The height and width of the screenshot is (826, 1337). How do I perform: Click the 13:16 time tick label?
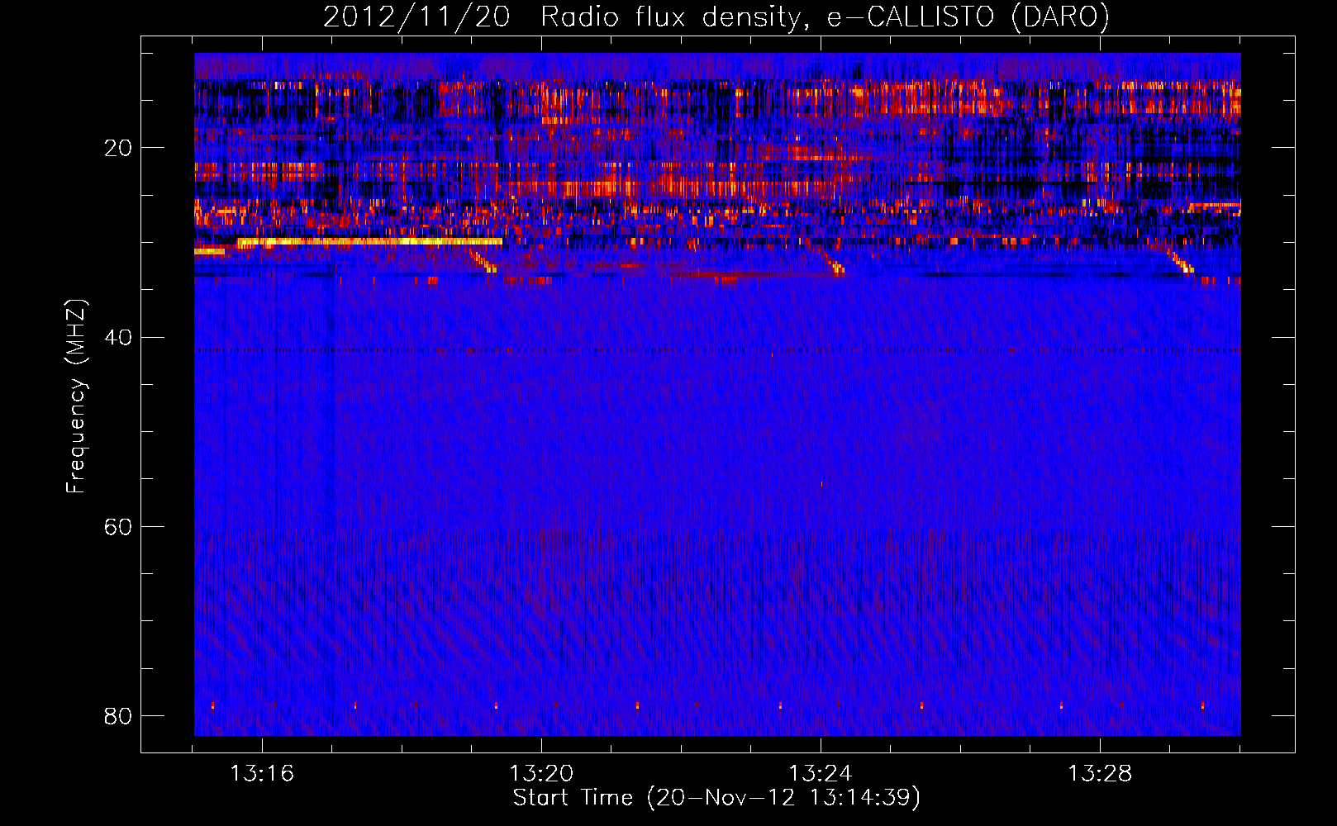pos(262,774)
